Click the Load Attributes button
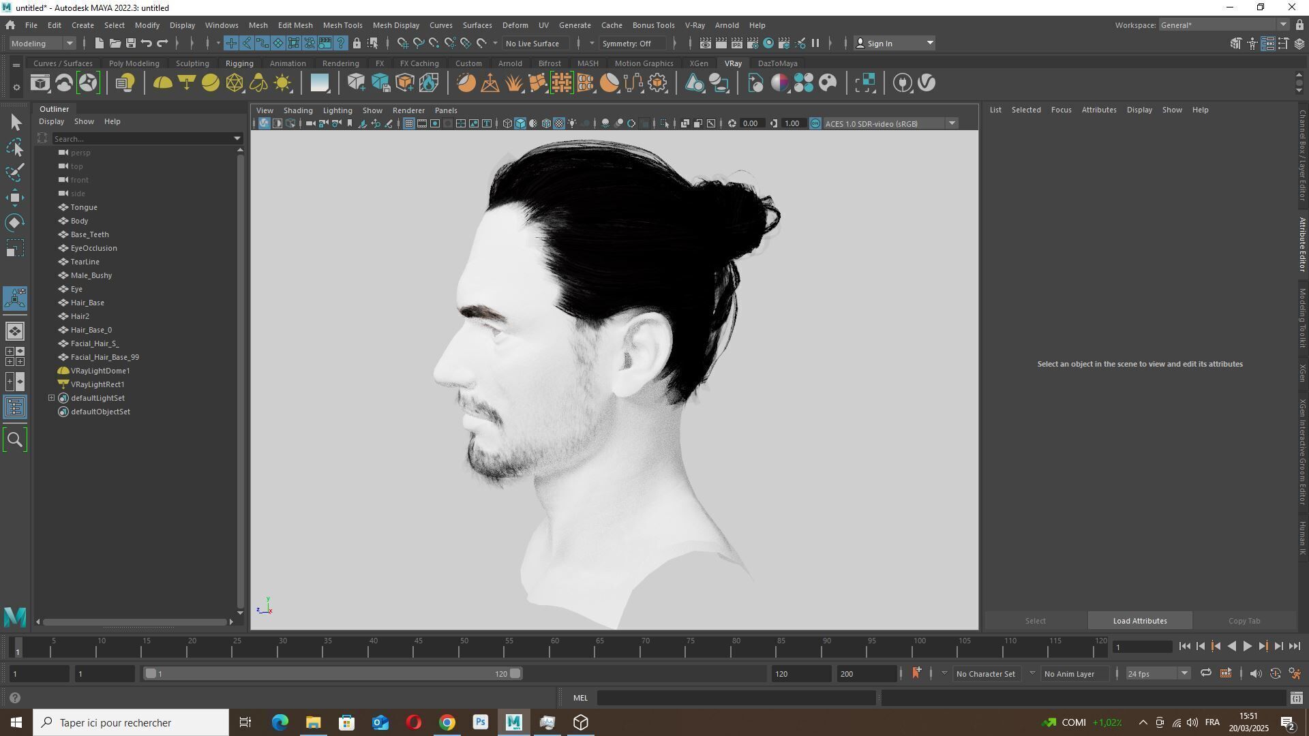Image resolution: width=1309 pixels, height=736 pixels. [x=1140, y=621]
